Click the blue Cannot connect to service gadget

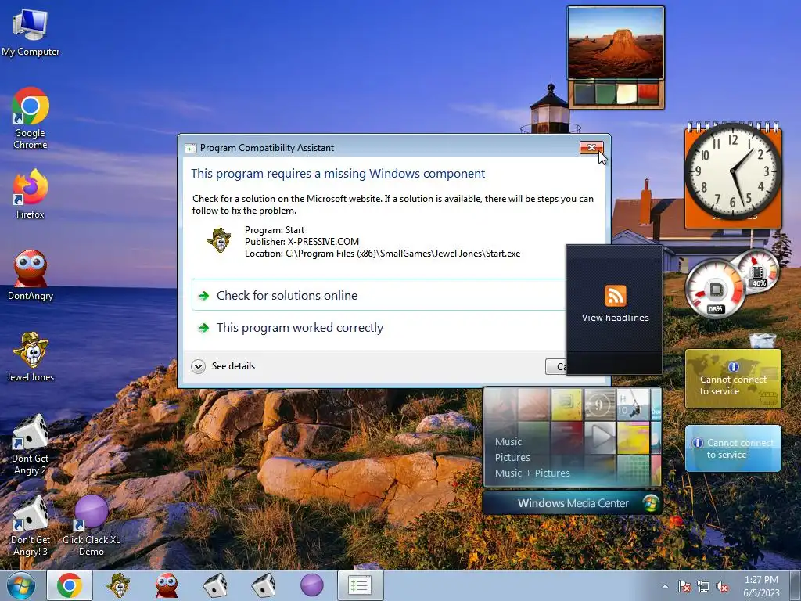coord(733,448)
